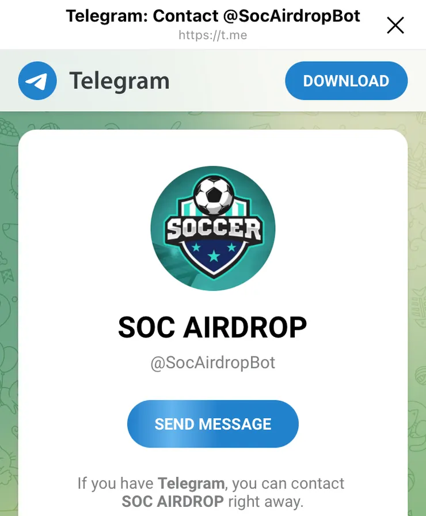The width and height of the screenshot is (426, 516).
Task: Click the page title Telegram: Contact @SocAirdropBot
Action: tap(213, 16)
